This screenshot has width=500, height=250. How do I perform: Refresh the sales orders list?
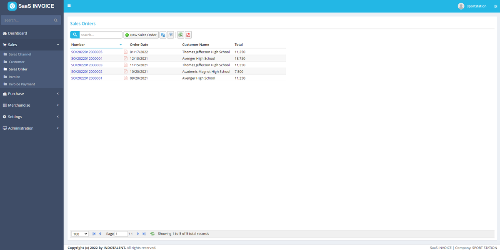[152, 234]
